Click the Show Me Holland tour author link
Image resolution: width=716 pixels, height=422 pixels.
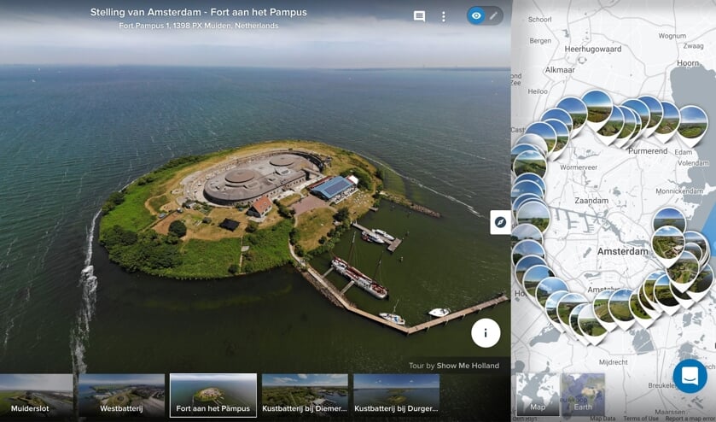468,366
